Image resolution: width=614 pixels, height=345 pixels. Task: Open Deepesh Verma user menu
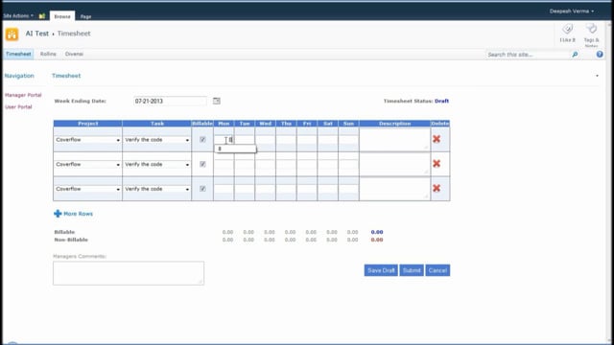[x=572, y=11]
